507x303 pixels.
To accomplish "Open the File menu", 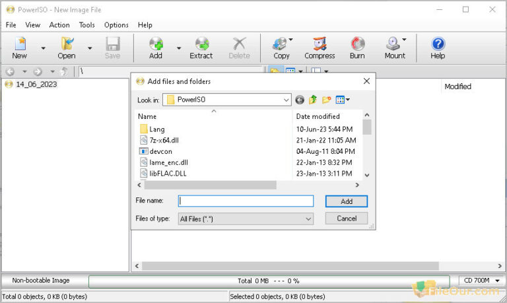I will [x=11, y=25].
